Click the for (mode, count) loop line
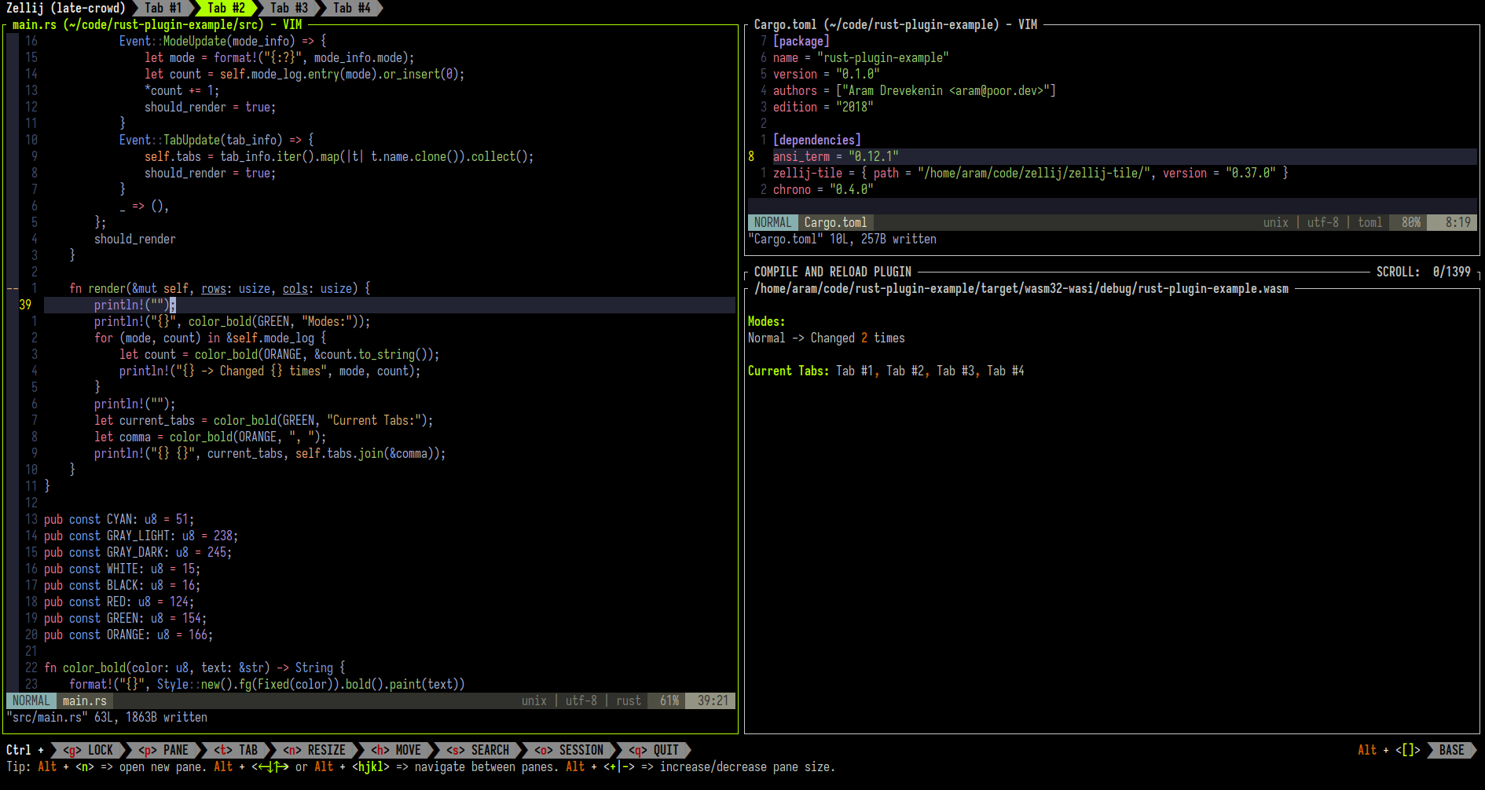Viewport: 1485px width, 790px height. 211,338
